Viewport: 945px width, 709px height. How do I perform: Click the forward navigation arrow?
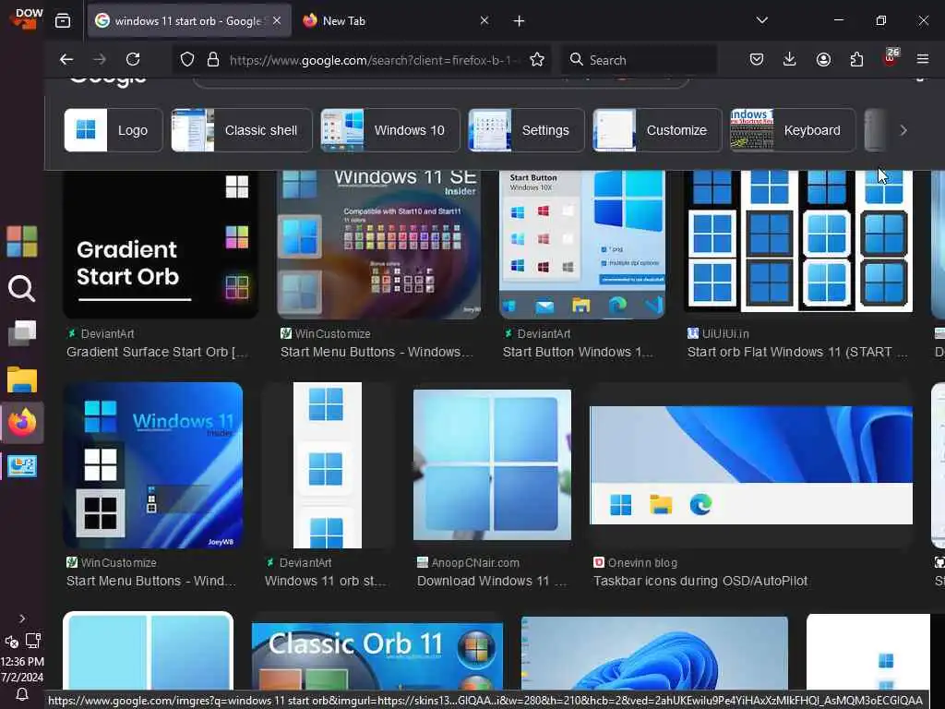pyautogui.click(x=100, y=59)
